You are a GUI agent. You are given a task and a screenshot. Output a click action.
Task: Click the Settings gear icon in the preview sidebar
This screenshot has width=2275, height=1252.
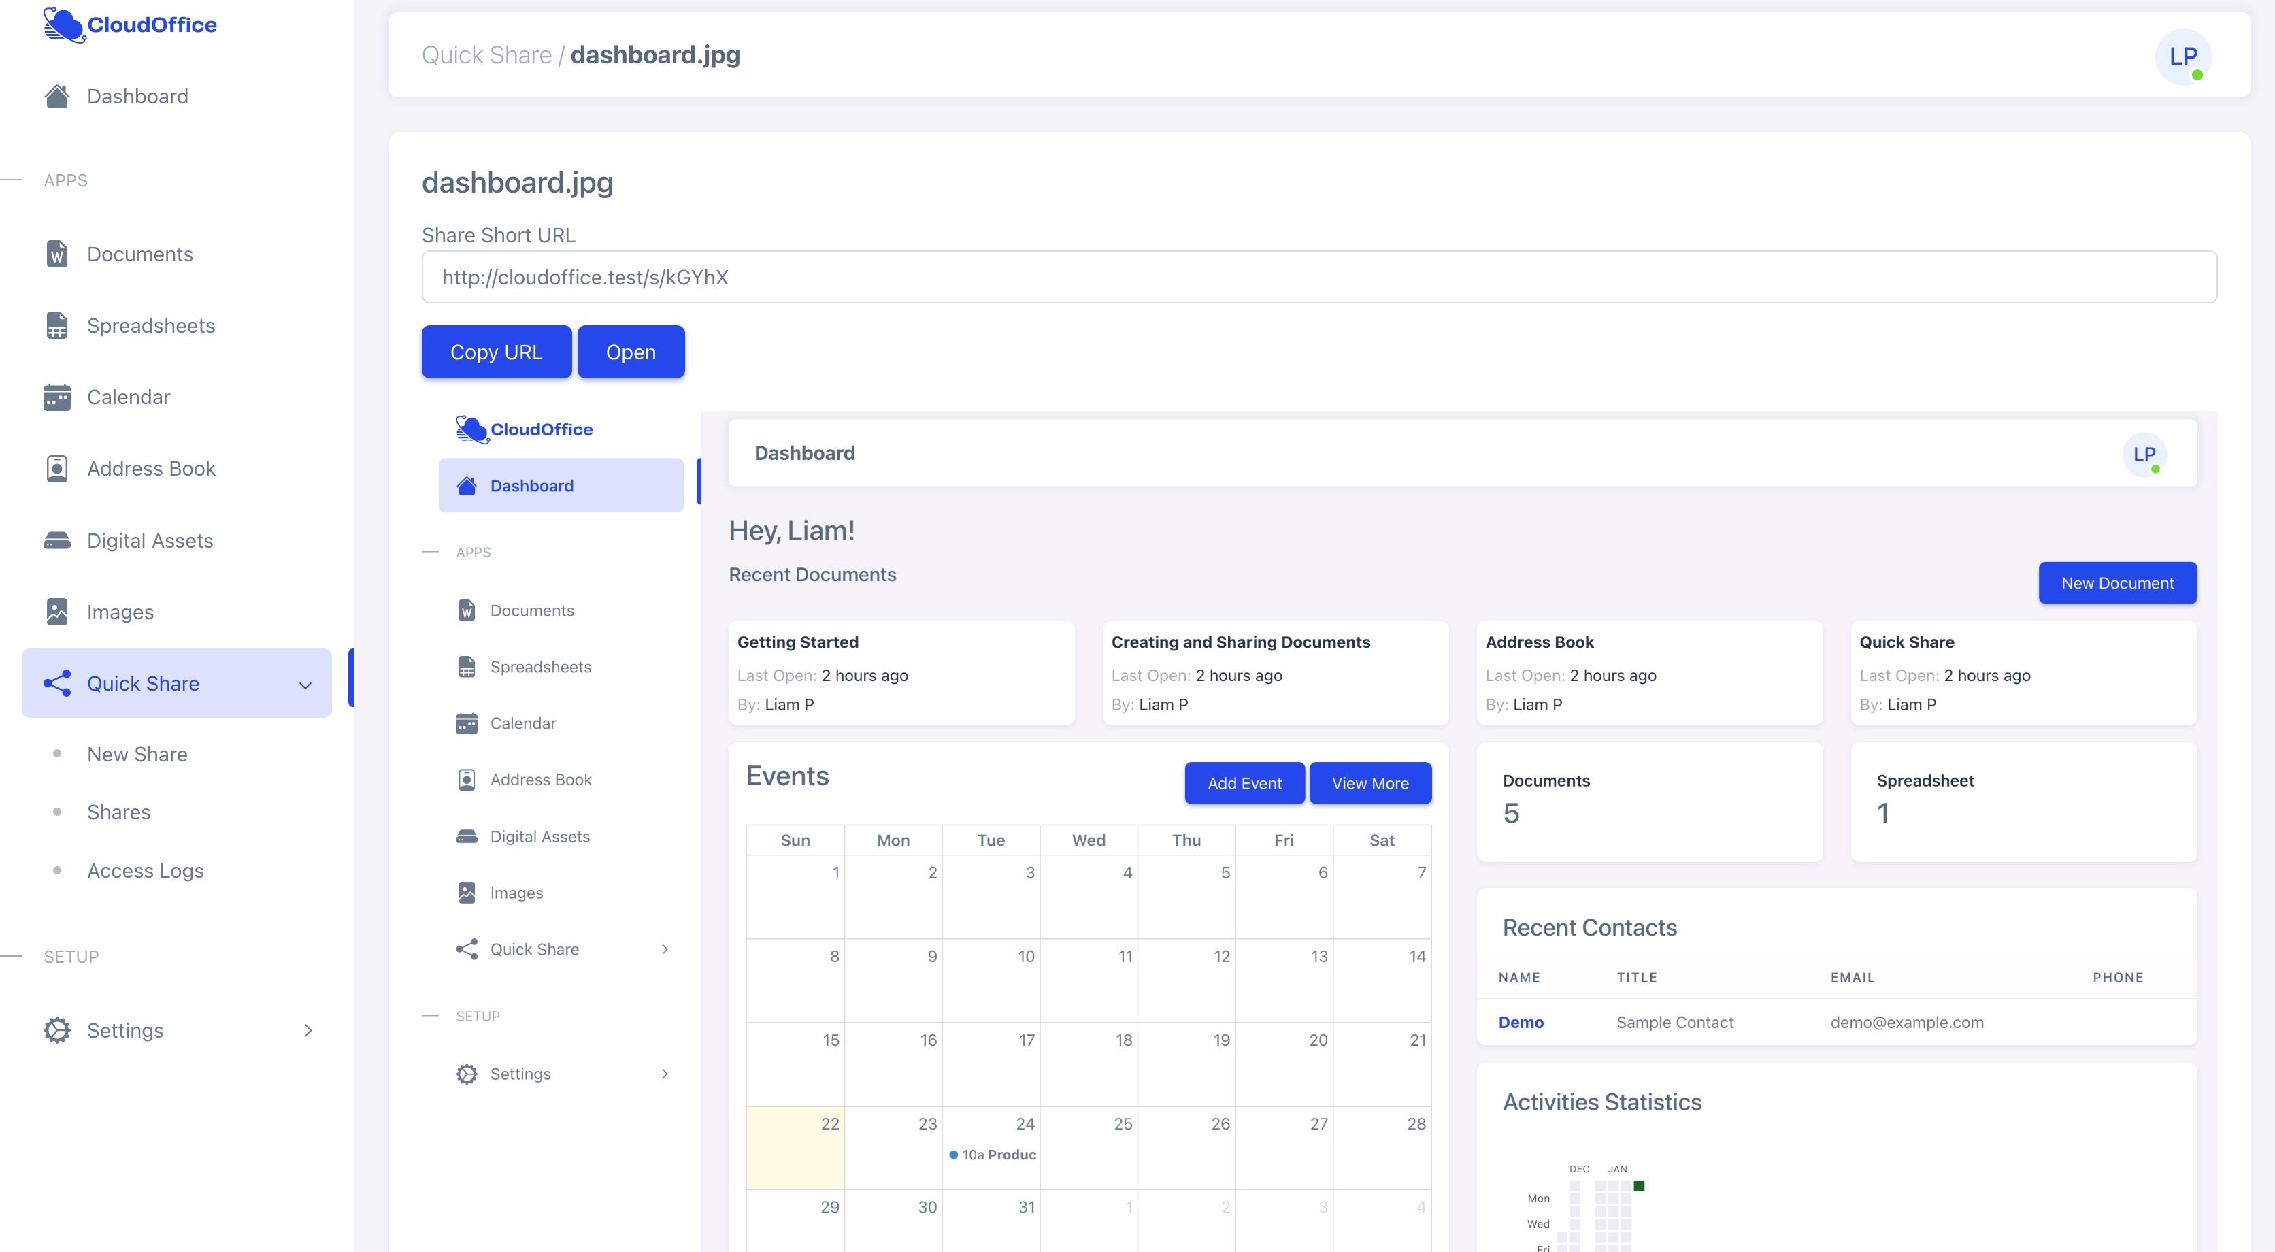pyautogui.click(x=466, y=1074)
